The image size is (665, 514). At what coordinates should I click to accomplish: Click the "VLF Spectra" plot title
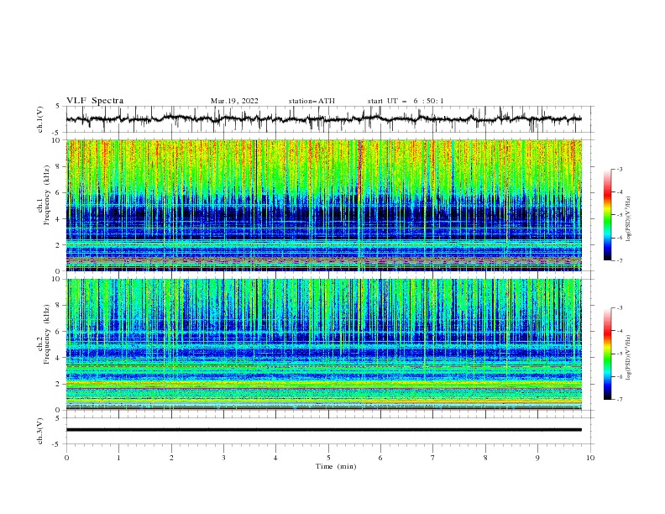pyautogui.click(x=95, y=101)
